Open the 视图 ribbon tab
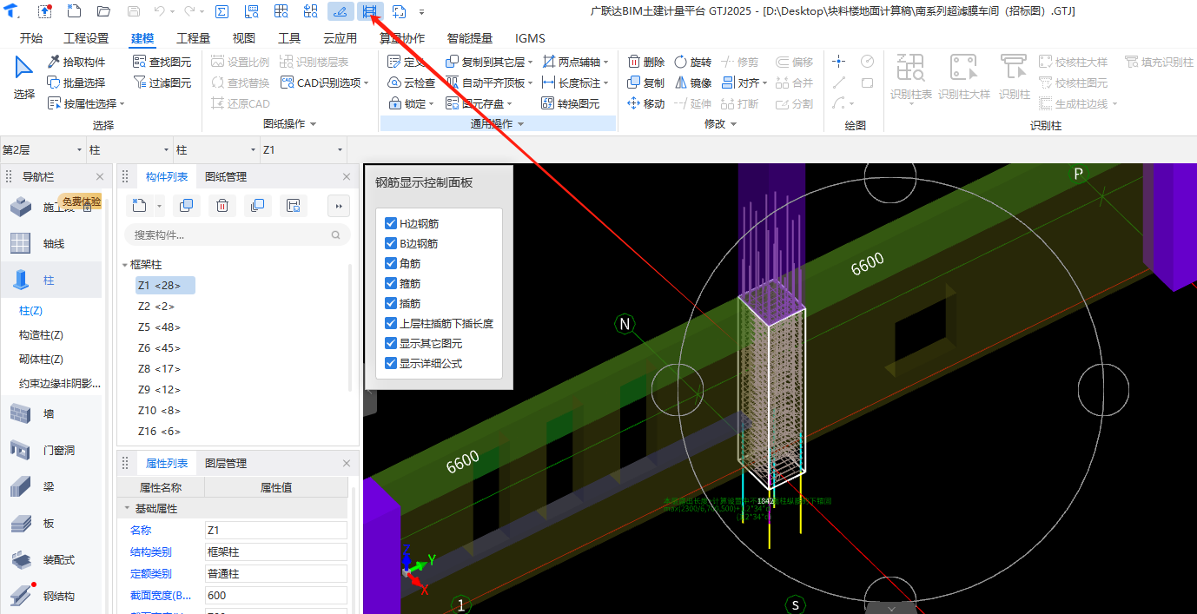The width and height of the screenshot is (1197, 614). (244, 38)
